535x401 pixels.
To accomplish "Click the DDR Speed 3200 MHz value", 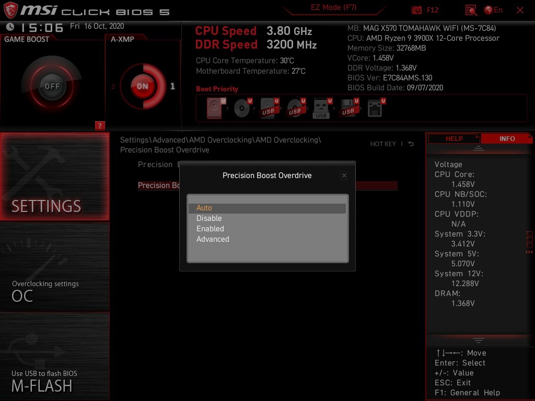I will point(292,45).
